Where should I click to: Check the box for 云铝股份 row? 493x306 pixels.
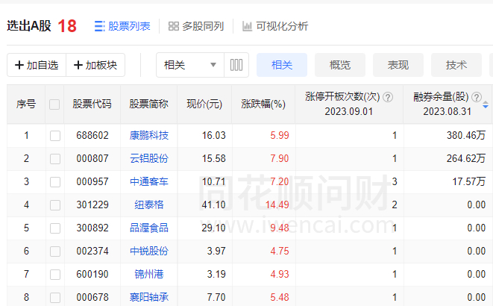(x=55, y=158)
